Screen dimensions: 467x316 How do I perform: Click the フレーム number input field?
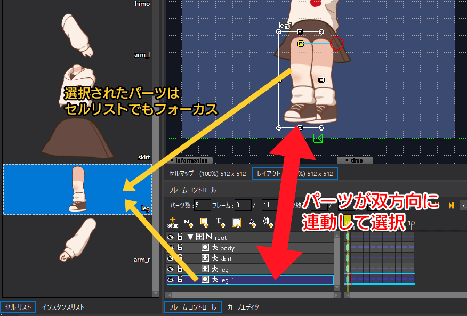pos(243,206)
